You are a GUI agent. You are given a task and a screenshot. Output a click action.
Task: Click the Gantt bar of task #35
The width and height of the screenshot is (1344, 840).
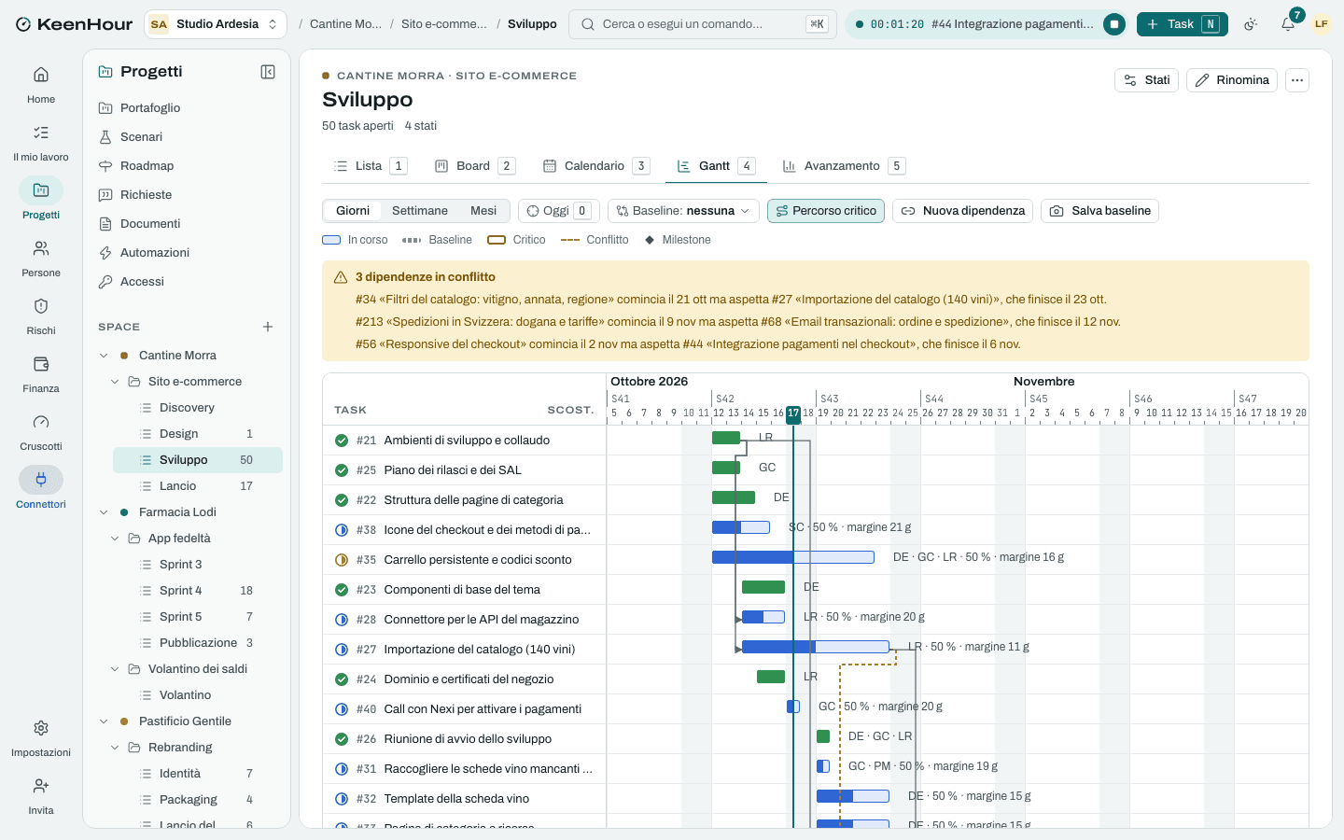793,557
